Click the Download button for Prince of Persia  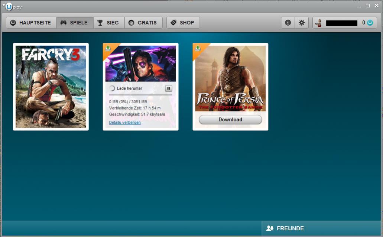[x=230, y=120]
